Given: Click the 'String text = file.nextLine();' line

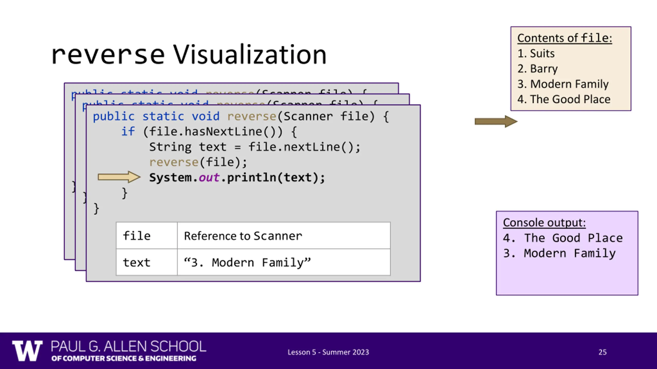Looking at the screenshot, I should click(x=255, y=147).
